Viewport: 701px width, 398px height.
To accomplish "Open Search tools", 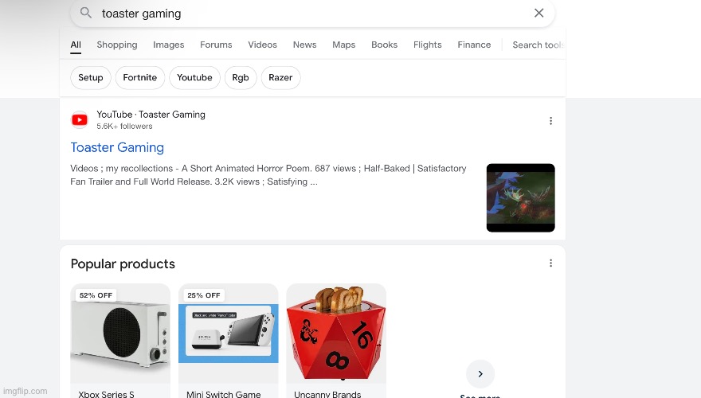I will pyautogui.click(x=538, y=45).
